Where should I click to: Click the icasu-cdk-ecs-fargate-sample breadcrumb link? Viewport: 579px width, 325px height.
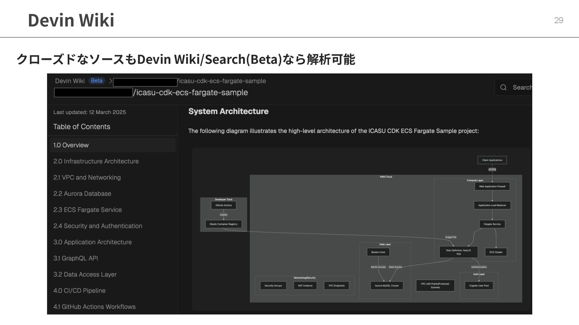[222, 81]
